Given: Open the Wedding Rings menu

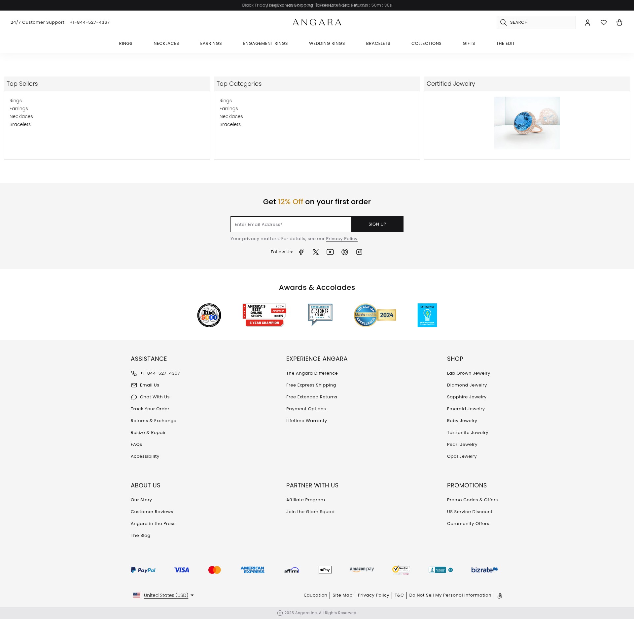Looking at the screenshot, I should [327, 44].
